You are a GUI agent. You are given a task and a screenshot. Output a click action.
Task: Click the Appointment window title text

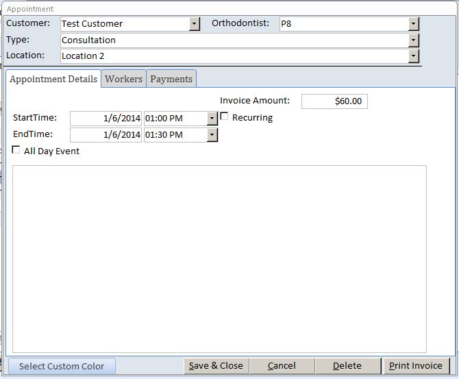click(x=30, y=9)
